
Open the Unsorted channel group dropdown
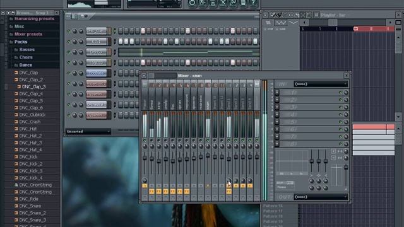tap(88, 132)
